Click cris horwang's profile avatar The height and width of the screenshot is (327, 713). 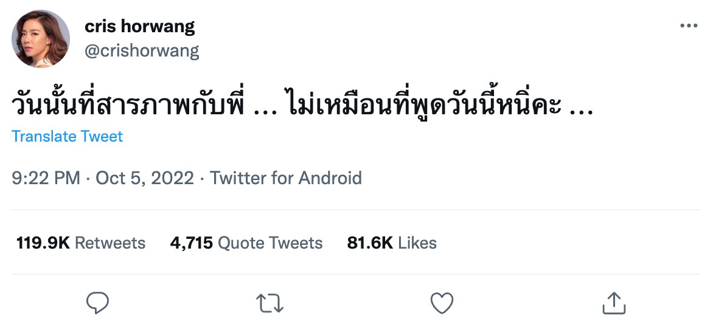click(x=41, y=39)
